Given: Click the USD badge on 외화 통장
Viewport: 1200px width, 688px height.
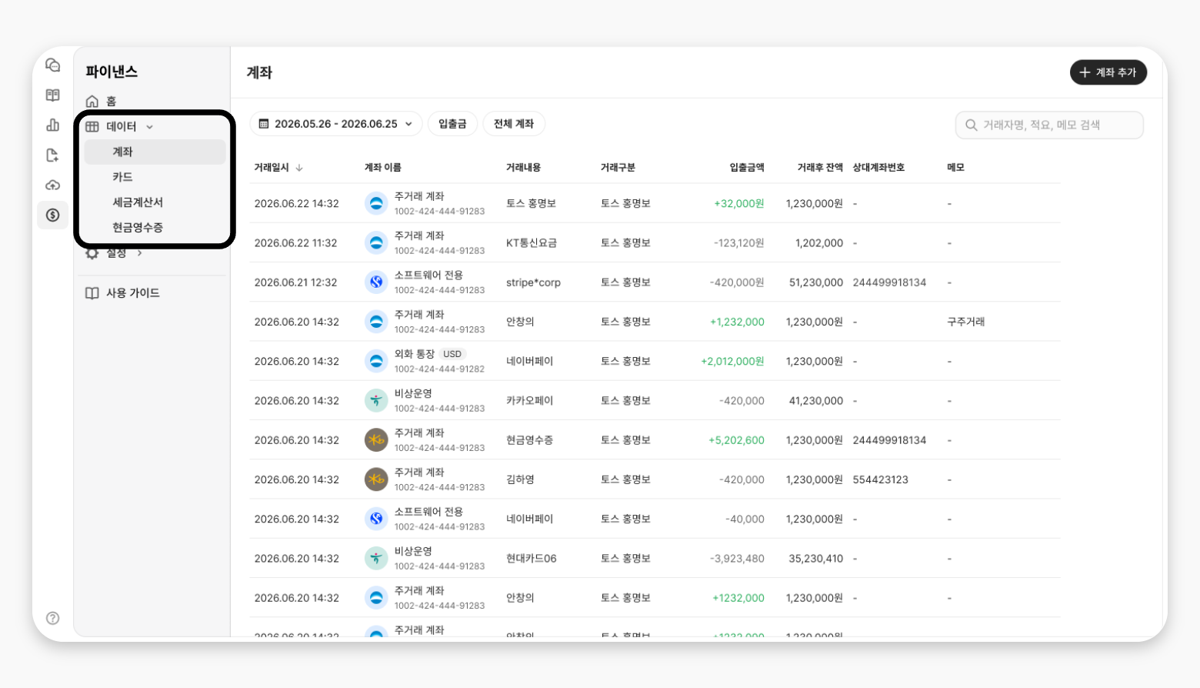Looking at the screenshot, I should (452, 354).
